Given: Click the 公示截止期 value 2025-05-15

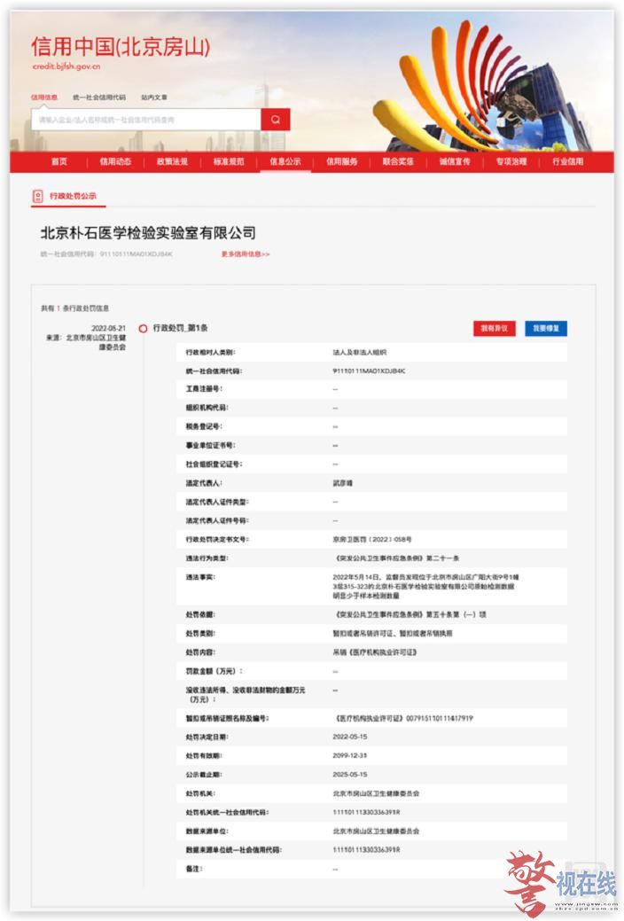Looking at the screenshot, I should point(350,774).
